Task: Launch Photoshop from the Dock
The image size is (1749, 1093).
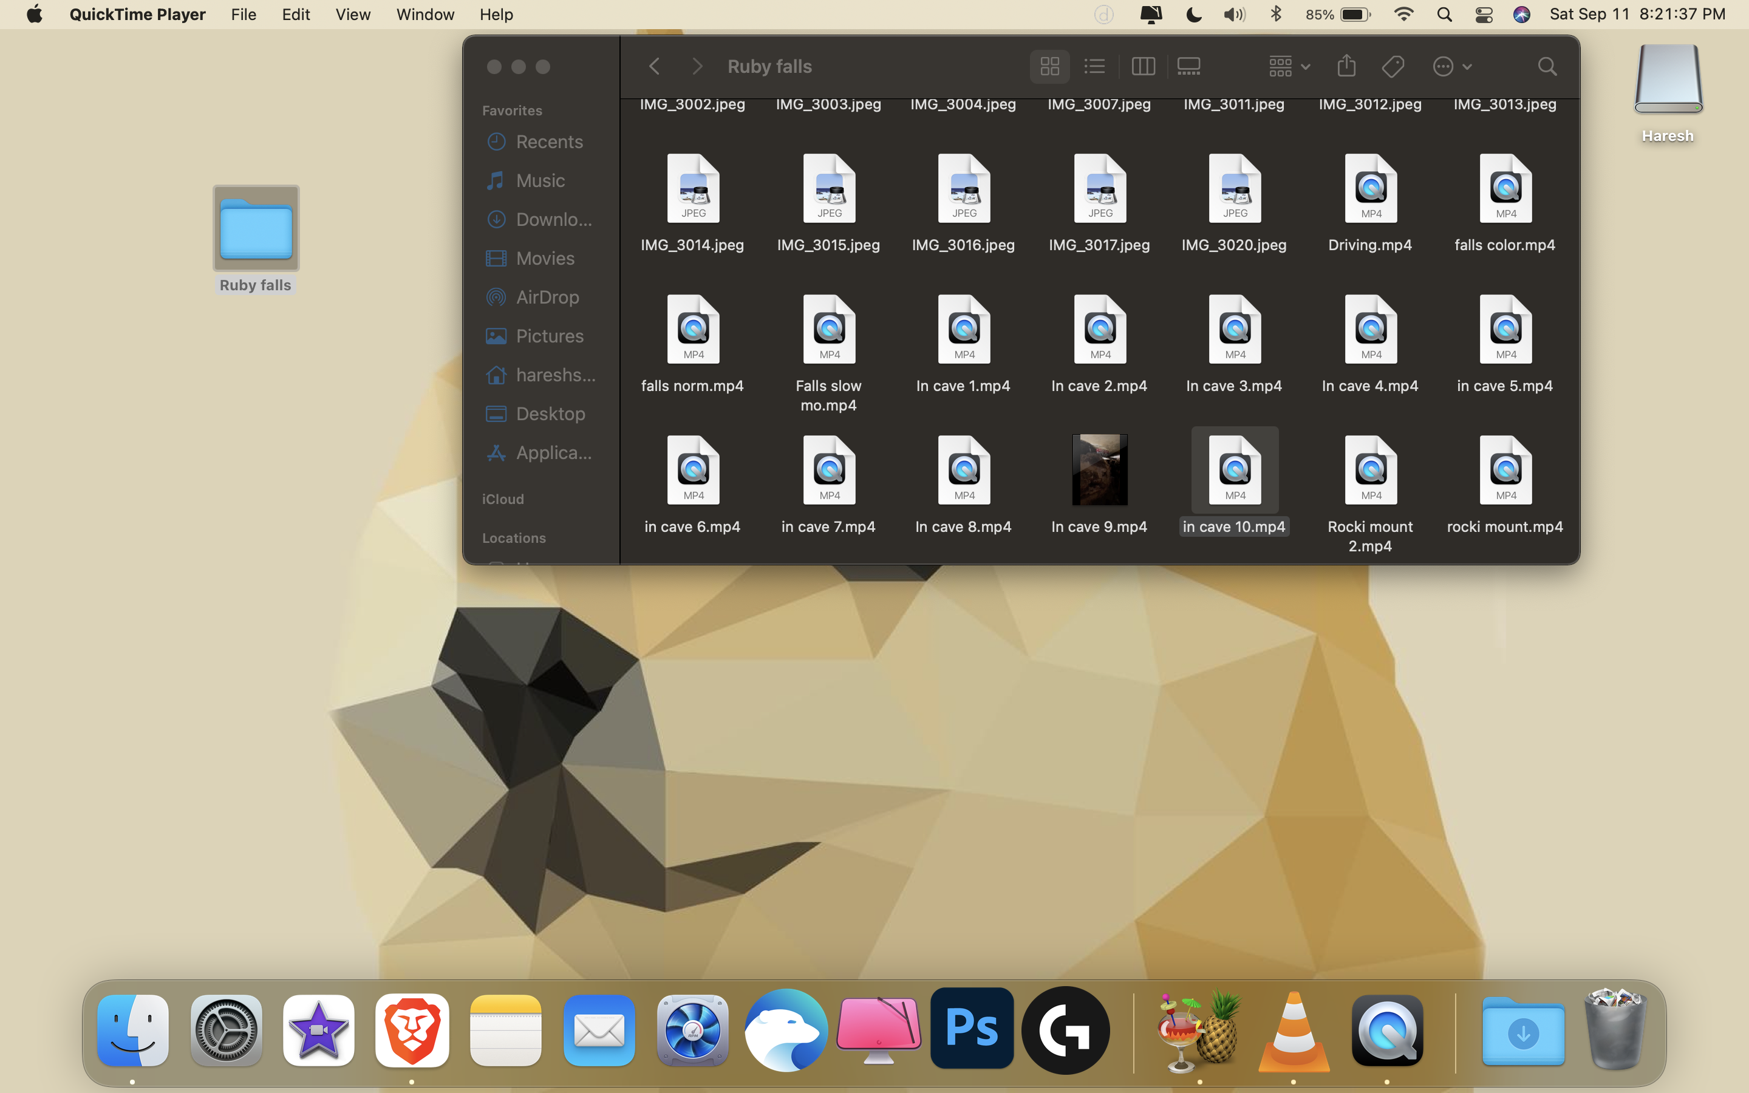Action: (x=971, y=1029)
